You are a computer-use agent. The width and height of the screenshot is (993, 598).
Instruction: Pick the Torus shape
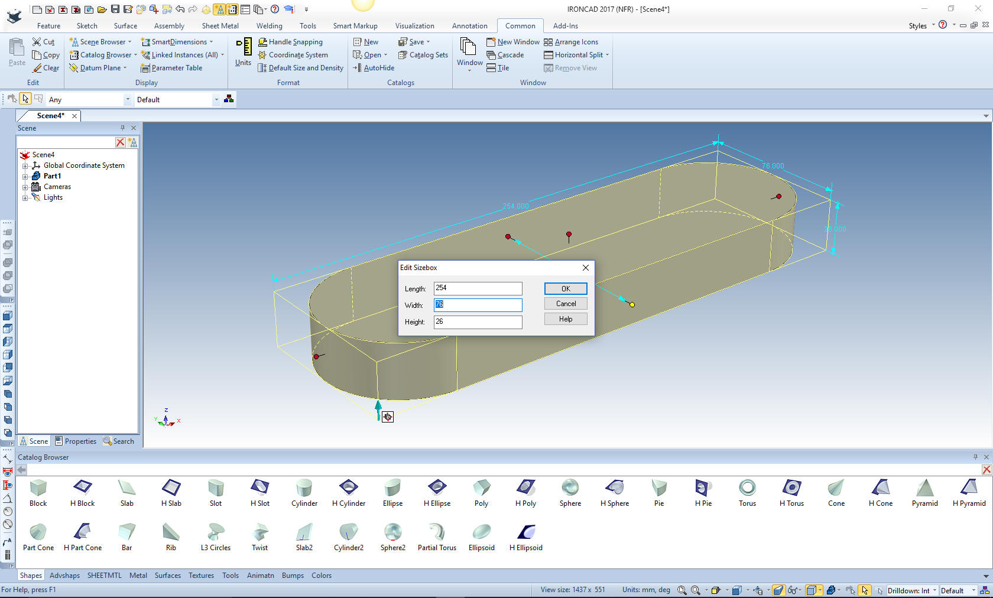click(x=747, y=493)
